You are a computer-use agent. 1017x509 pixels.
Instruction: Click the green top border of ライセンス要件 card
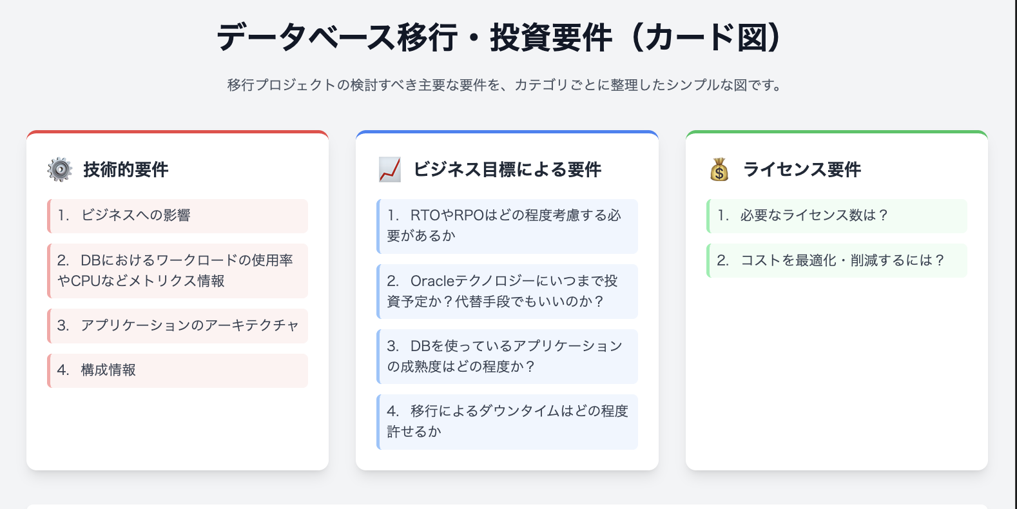point(837,132)
